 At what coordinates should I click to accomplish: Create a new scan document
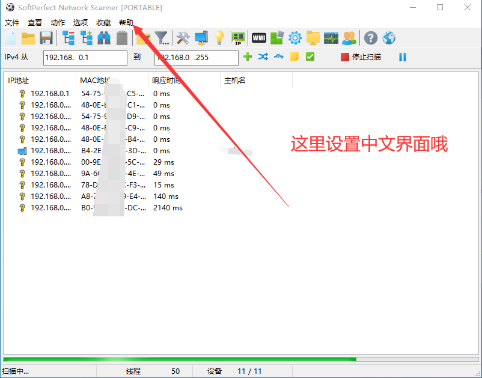tap(10, 38)
